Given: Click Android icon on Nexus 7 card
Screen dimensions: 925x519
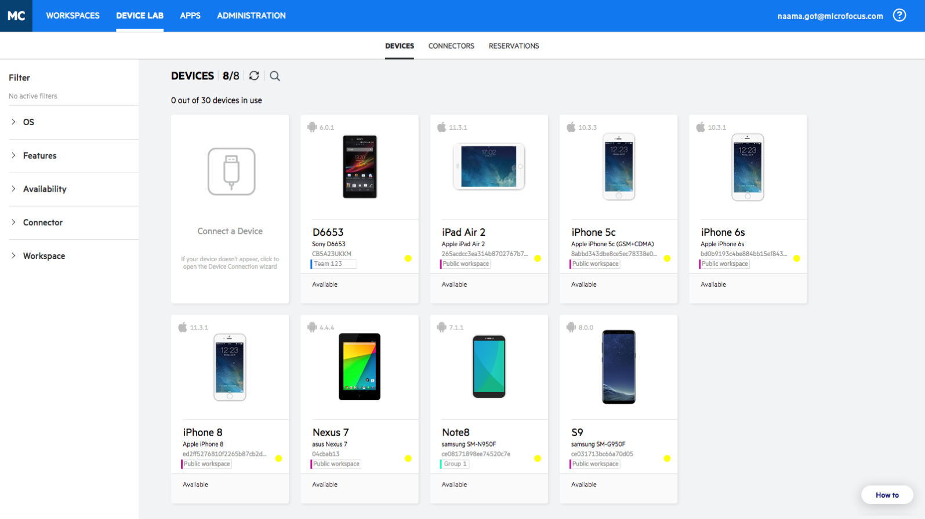Looking at the screenshot, I should pos(312,327).
